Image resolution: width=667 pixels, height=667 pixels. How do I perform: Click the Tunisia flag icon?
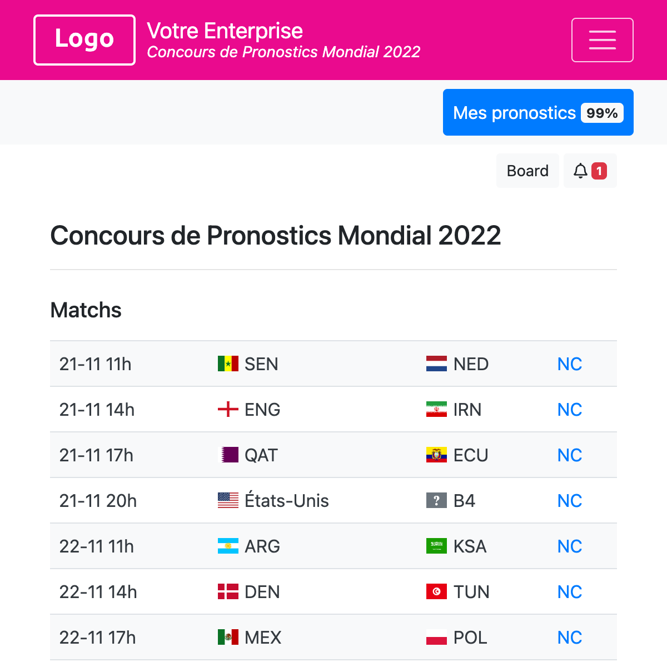(x=436, y=591)
